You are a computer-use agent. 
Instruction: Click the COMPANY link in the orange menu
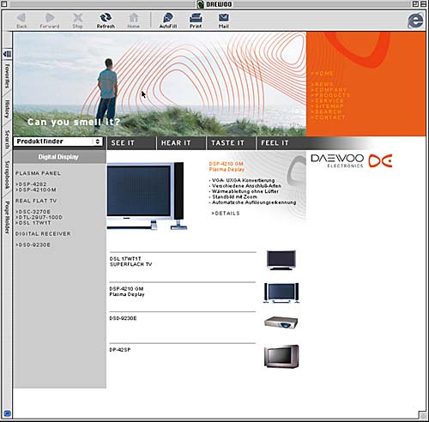point(329,90)
